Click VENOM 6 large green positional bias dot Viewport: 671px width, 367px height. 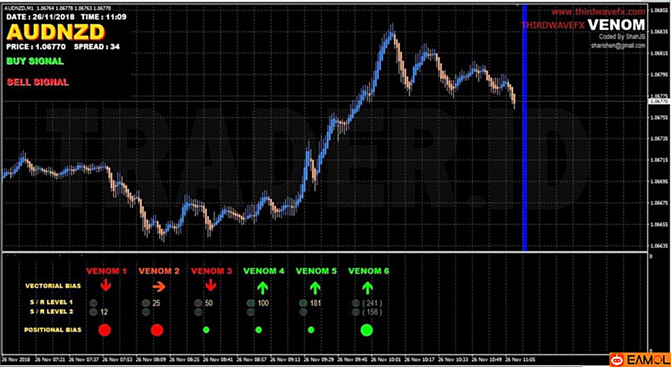pyautogui.click(x=367, y=330)
